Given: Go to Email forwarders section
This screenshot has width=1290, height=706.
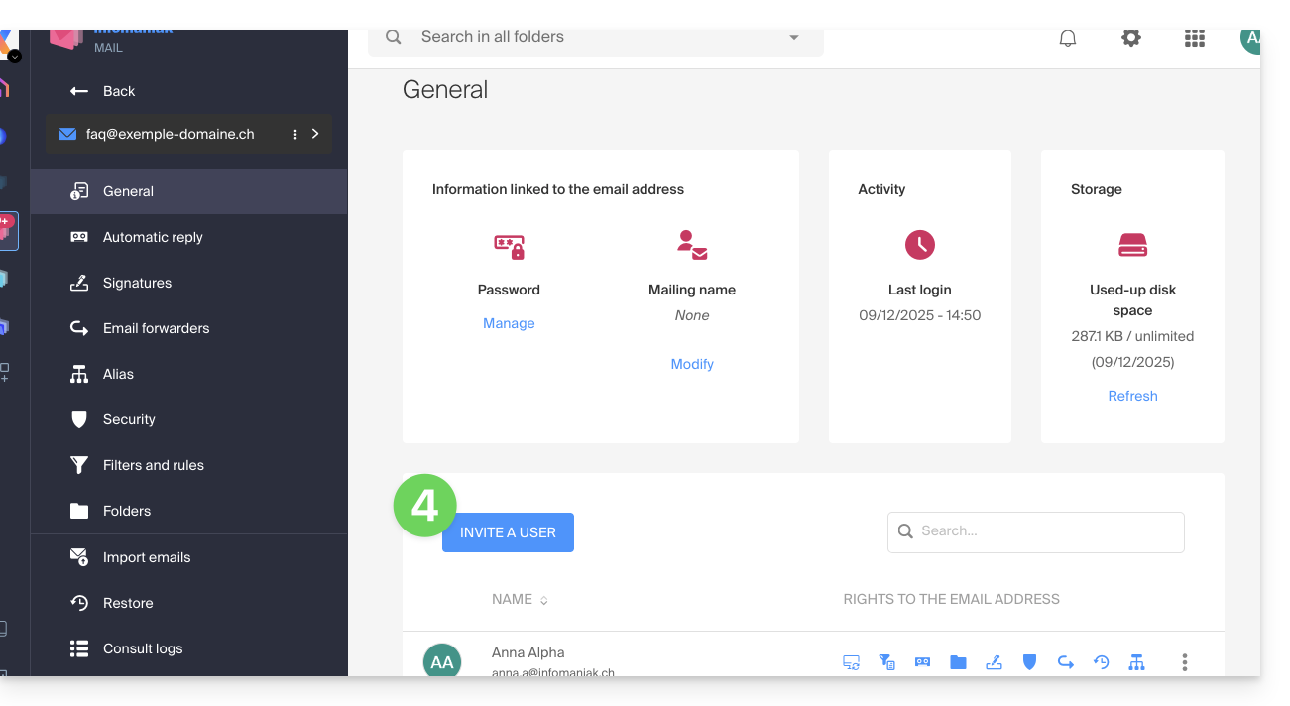Looking at the screenshot, I should 156,328.
